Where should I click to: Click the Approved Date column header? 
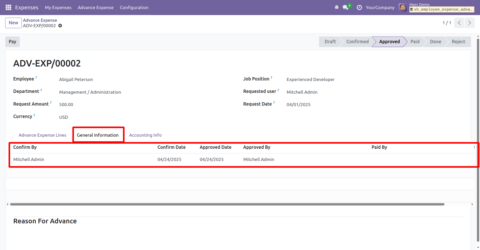point(215,147)
